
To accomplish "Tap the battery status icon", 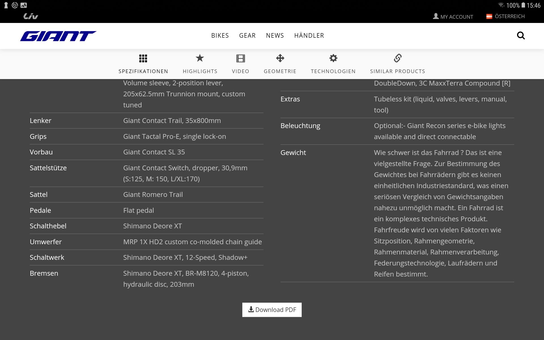I will tap(523, 5).
